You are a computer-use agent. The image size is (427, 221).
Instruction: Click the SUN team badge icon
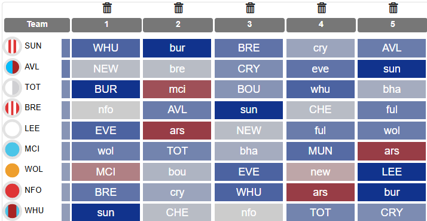click(x=12, y=46)
